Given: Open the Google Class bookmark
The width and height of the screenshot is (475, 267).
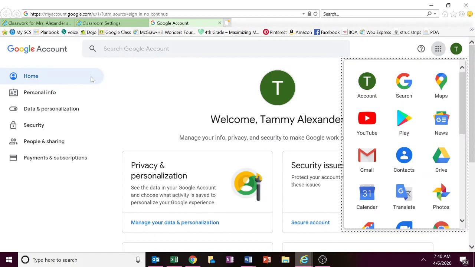Looking at the screenshot, I should pyautogui.click(x=115, y=32).
